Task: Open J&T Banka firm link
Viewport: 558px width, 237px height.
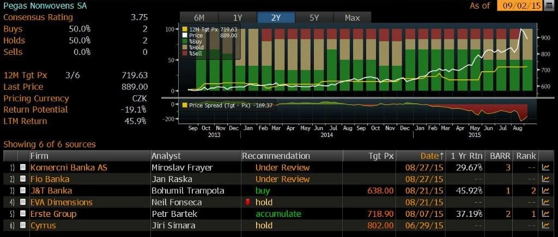Action: pos(51,191)
